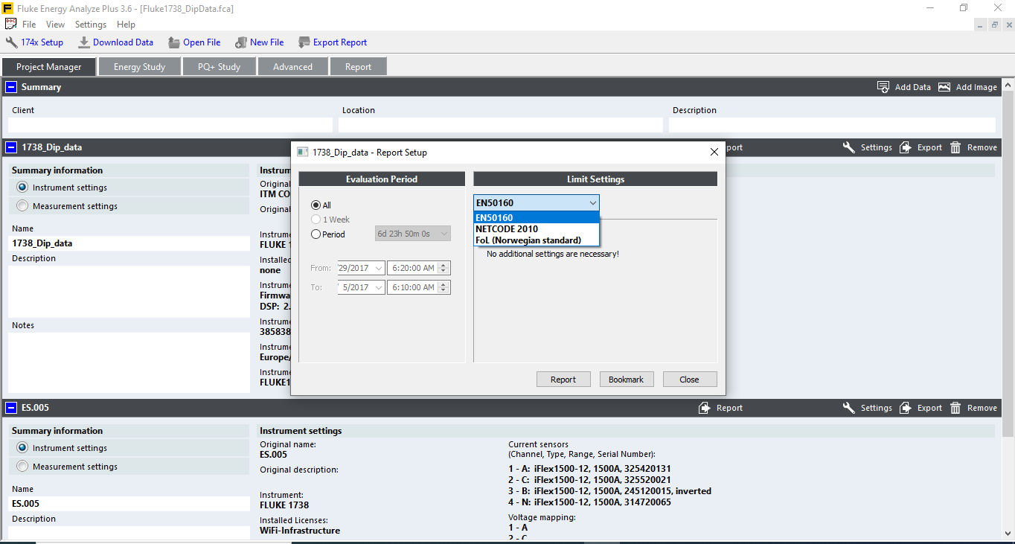1015x544 pixels.
Task: Switch to the PQ+ Study tab
Action: point(219,67)
